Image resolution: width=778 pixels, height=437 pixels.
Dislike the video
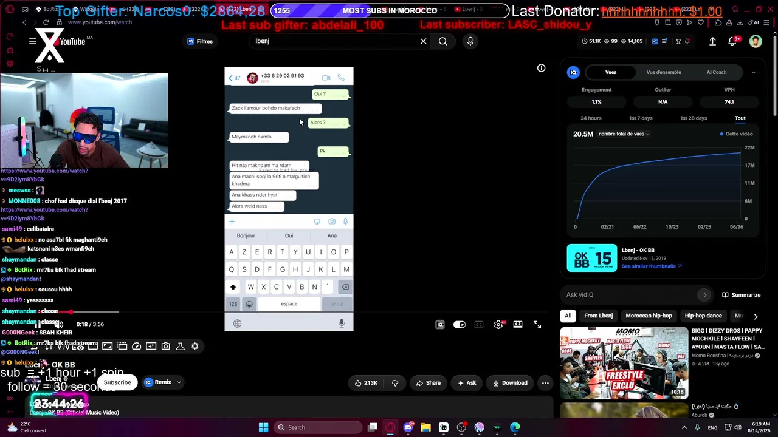pos(395,383)
